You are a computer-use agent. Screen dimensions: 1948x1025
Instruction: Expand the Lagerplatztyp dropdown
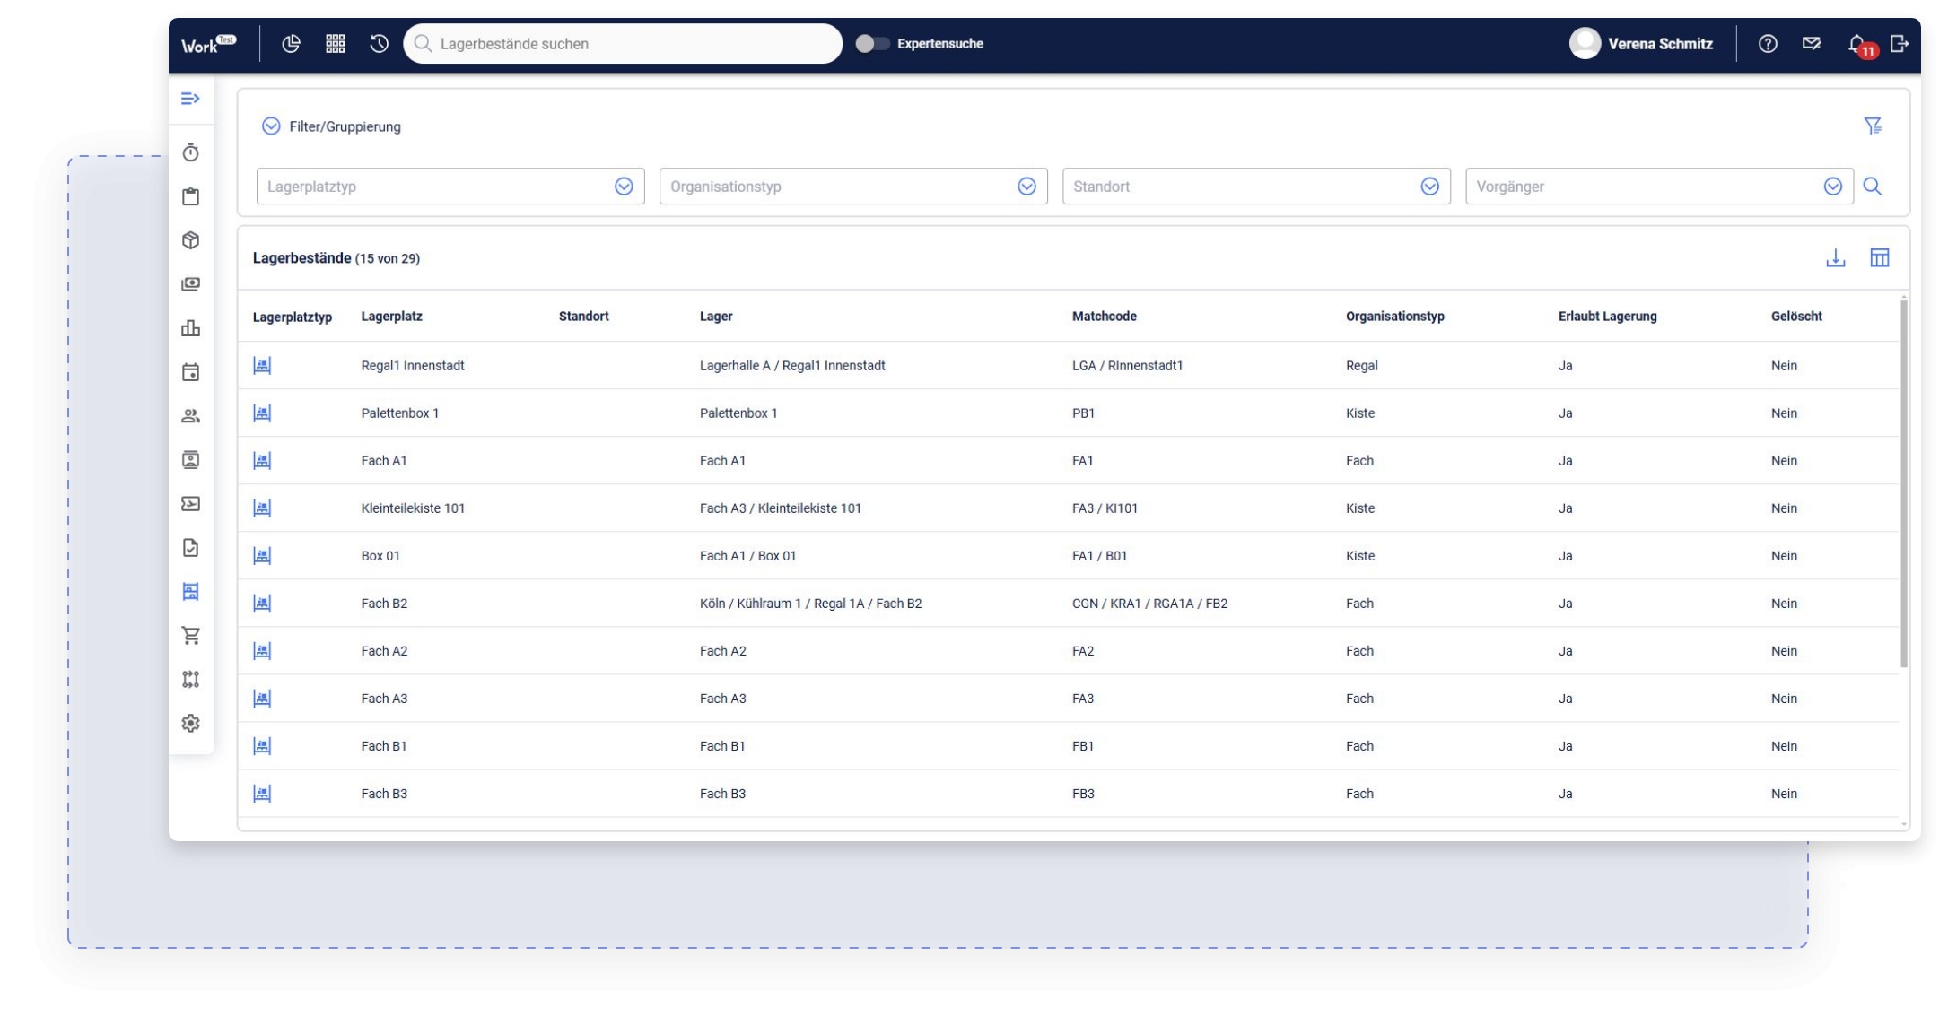(624, 187)
